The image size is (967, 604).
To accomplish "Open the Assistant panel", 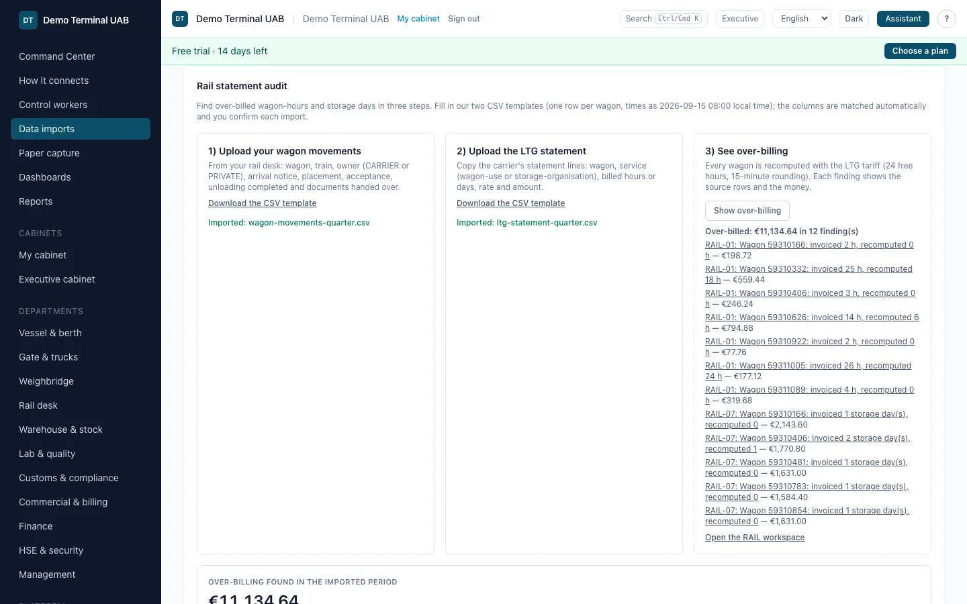I will (x=903, y=19).
